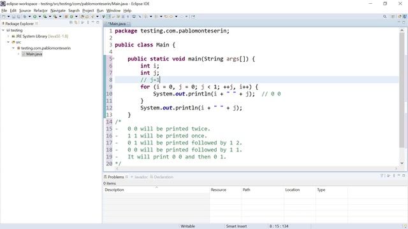The height and width of the screenshot is (229, 408).
Task: Select the *Main.java editor tab
Action: [x=117, y=24]
